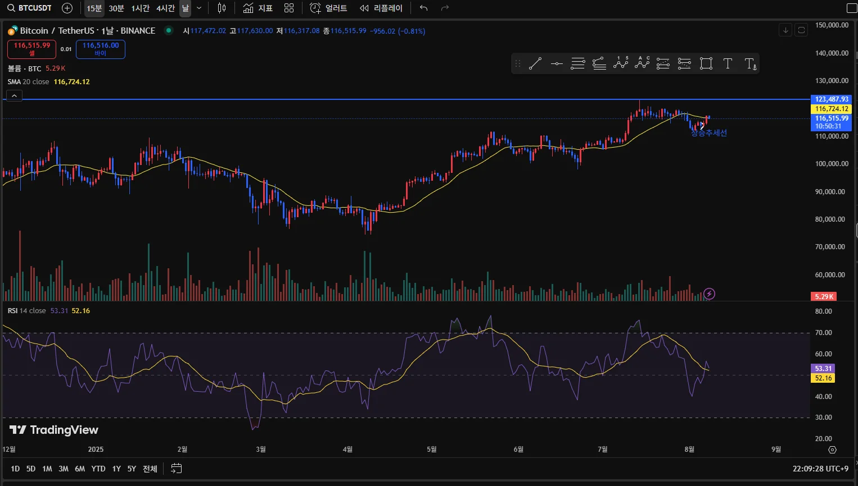Image resolution: width=858 pixels, height=486 pixels.
Task: Select the Anchored Text drawing tool
Action: [x=751, y=64]
